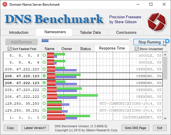
Task: Click the nameserver list scrollbar thumb
Action: [165, 68]
